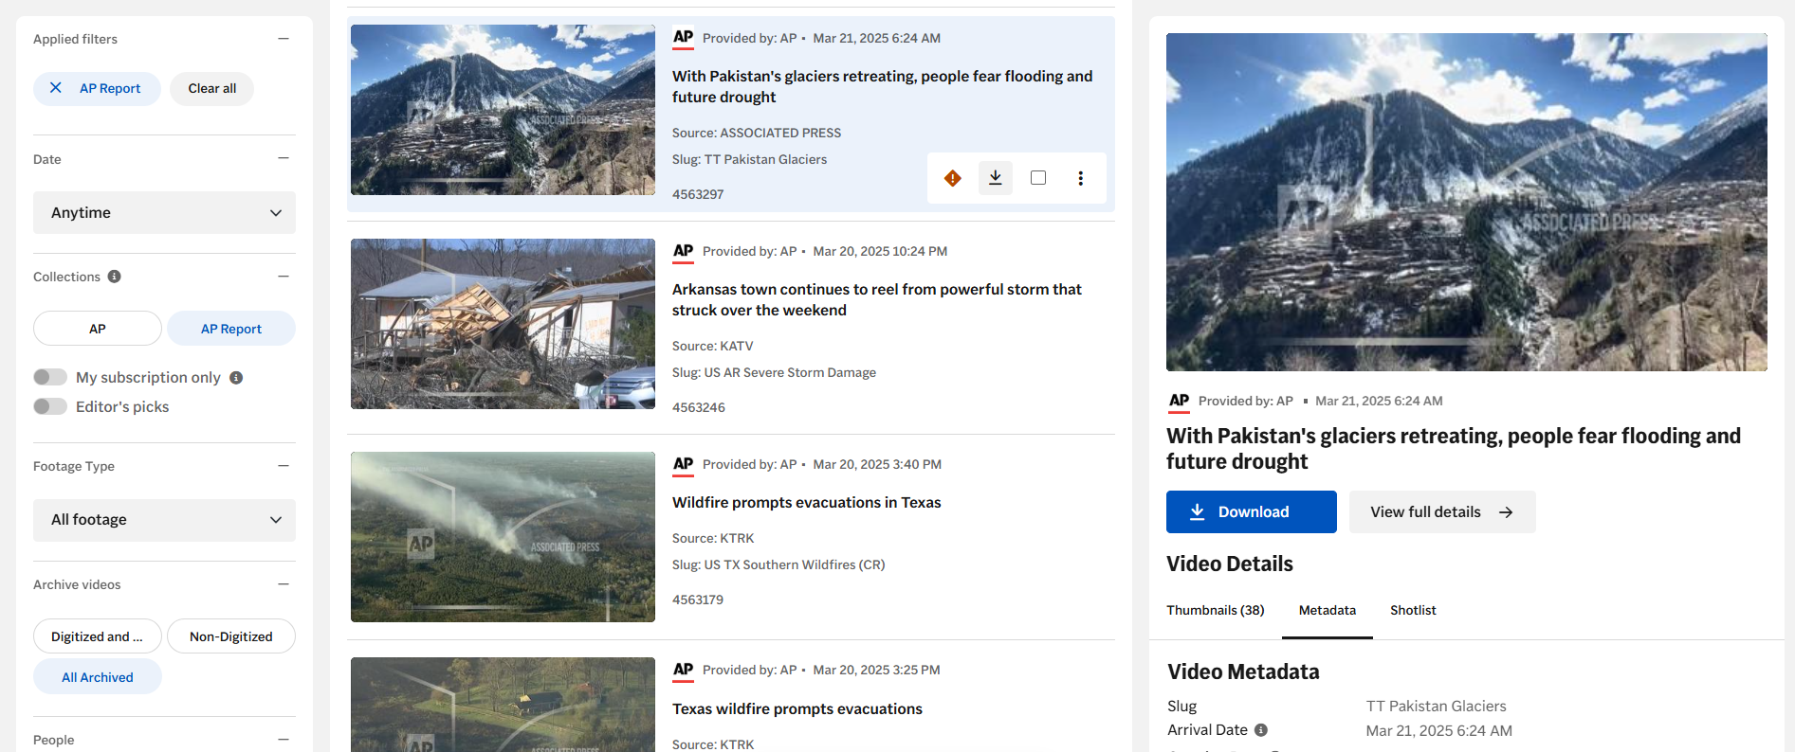Viewport: 1795px width, 752px height.
Task: Click the Clear all filters button
Action: (211, 89)
